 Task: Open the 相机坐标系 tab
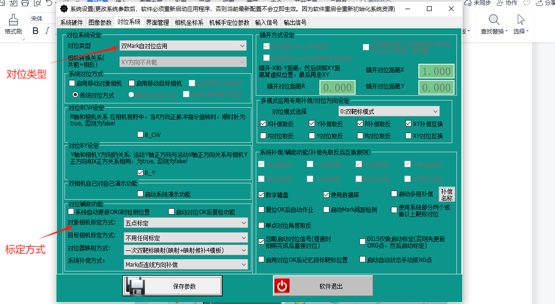click(189, 23)
